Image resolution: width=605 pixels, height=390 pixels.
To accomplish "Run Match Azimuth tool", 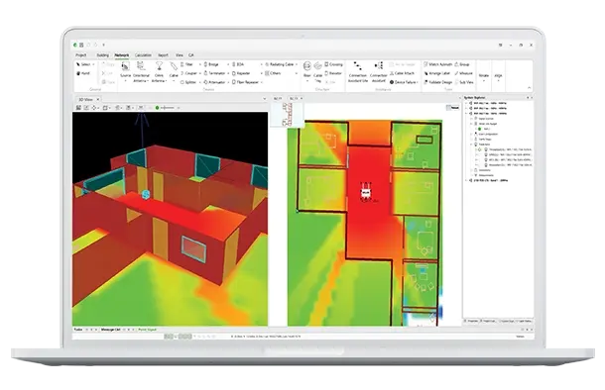I will coord(438,64).
